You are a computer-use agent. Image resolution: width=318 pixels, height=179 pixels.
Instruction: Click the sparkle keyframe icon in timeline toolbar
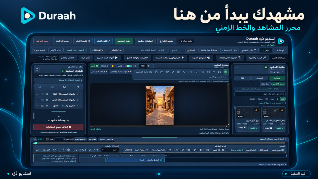click(x=170, y=150)
